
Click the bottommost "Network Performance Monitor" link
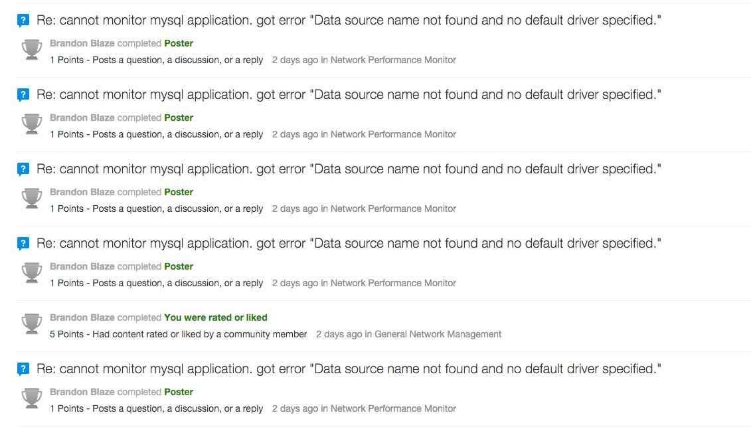[x=393, y=408]
